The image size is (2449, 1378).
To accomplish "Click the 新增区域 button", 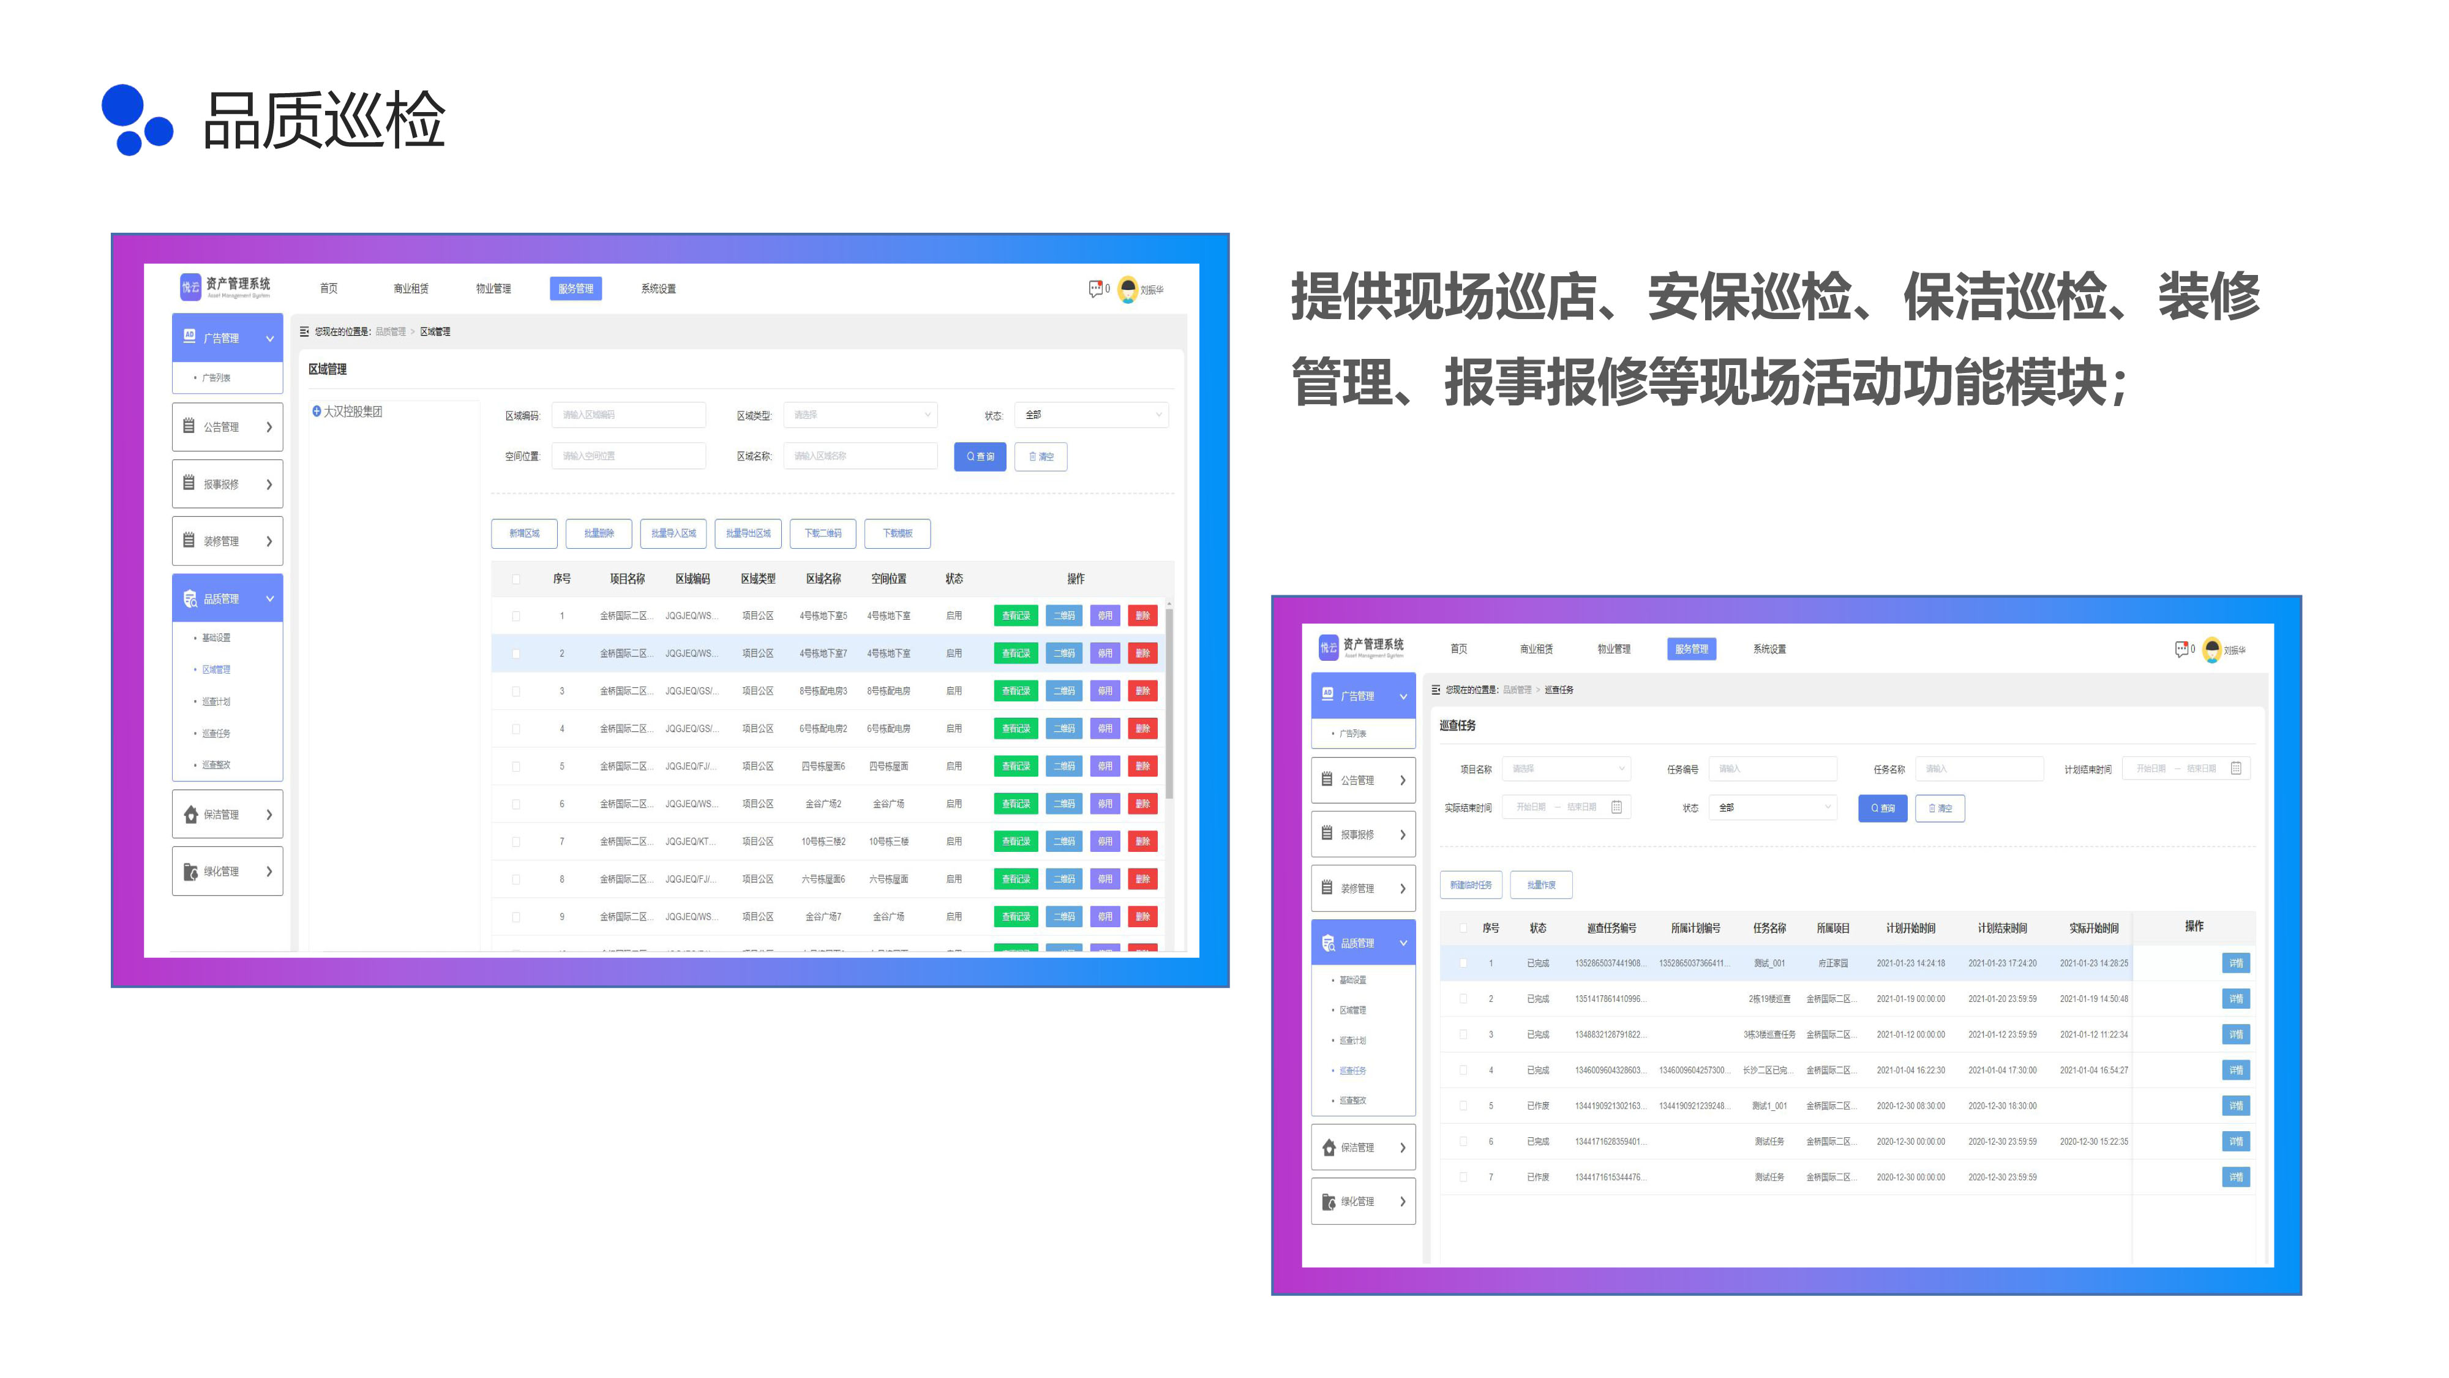I will click(x=524, y=533).
